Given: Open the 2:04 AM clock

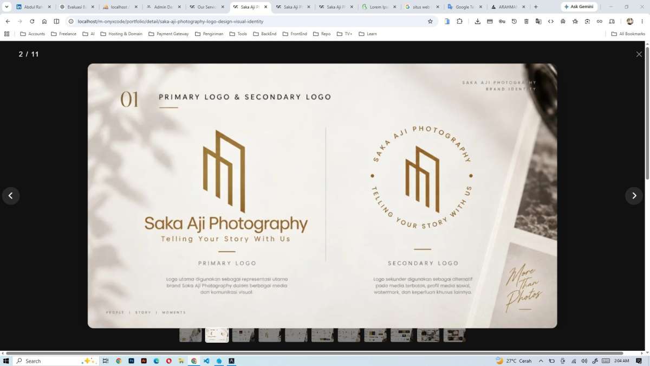Looking at the screenshot, I should tap(622, 361).
